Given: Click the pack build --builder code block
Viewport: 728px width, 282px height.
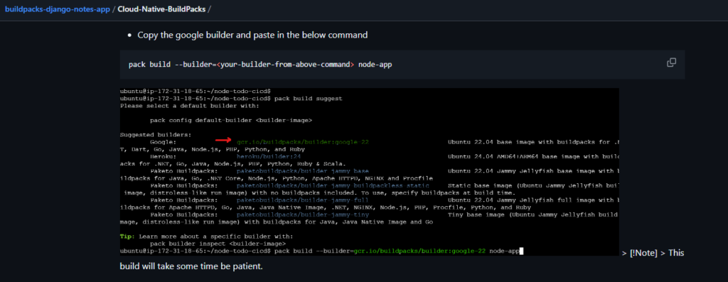Looking at the screenshot, I should pos(402,65).
